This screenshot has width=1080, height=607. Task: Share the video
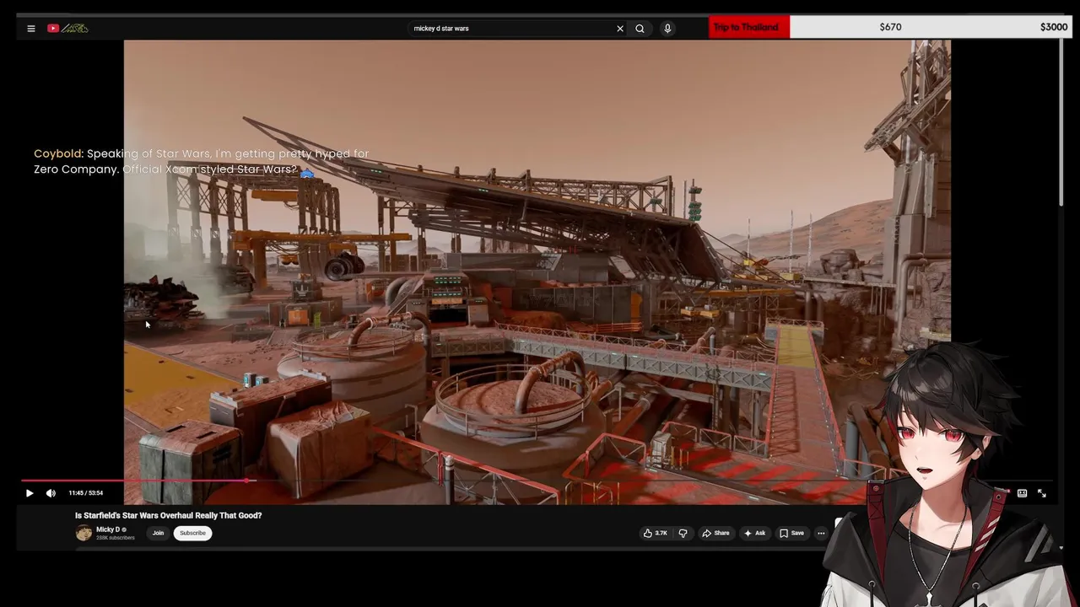point(715,533)
